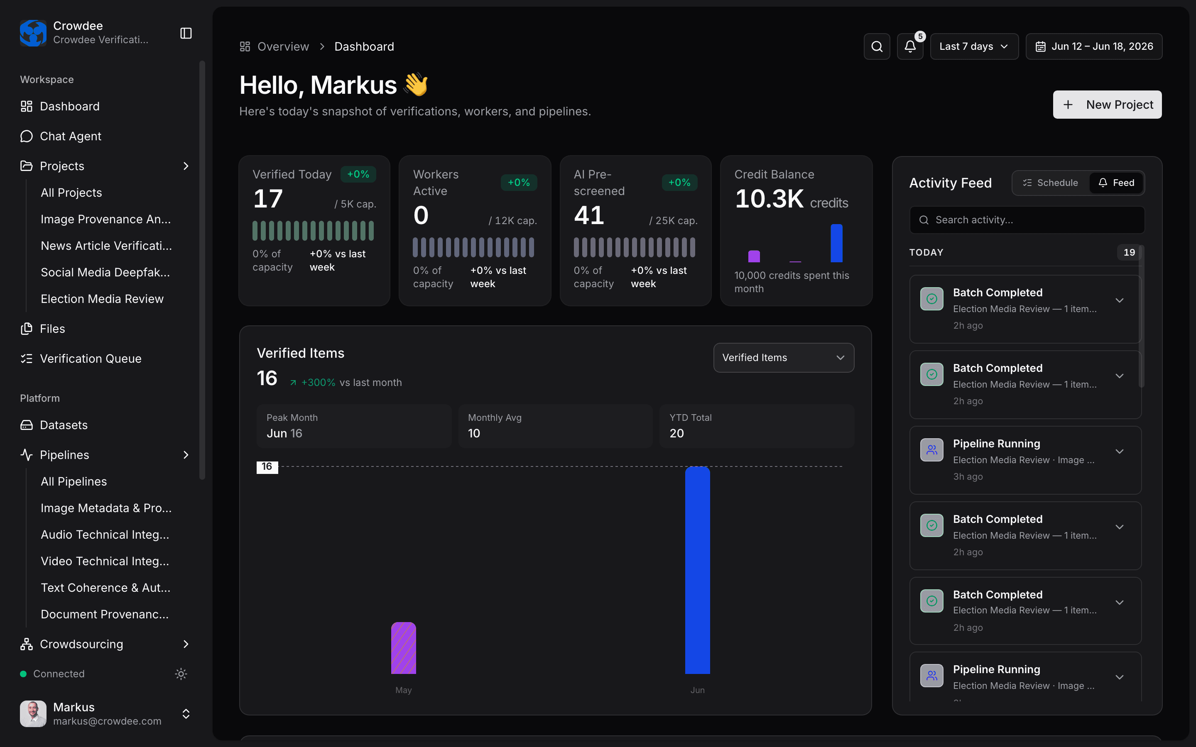This screenshot has height=747, width=1196.
Task: Click the New Project button
Action: click(x=1107, y=105)
